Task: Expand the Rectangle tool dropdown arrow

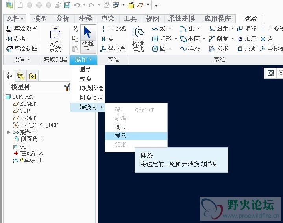Action: [176, 39]
